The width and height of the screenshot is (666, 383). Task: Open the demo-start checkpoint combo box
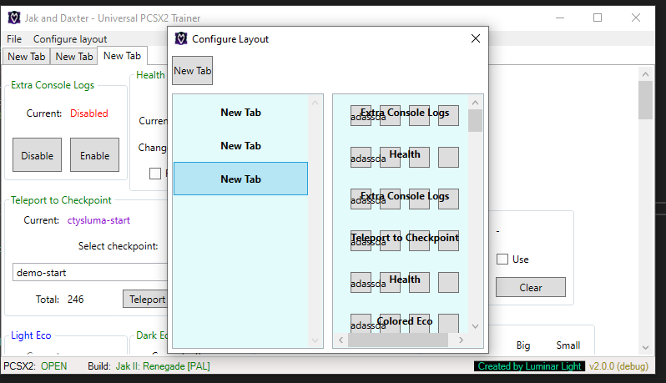point(90,272)
